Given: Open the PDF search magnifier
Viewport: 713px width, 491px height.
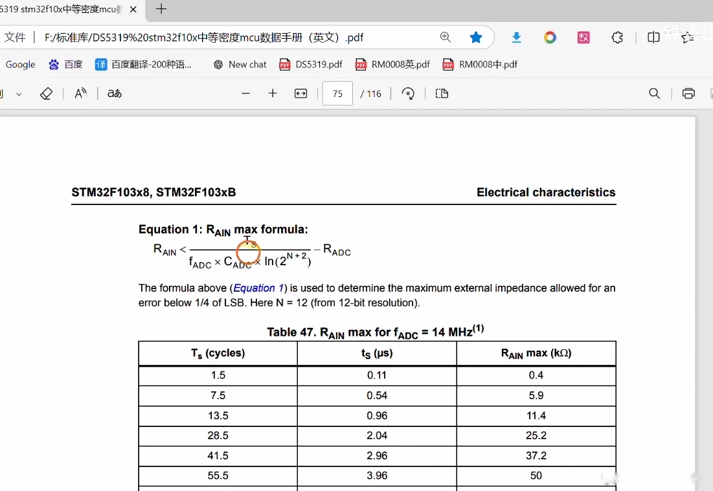Looking at the screenshot, I should (654, 94).
